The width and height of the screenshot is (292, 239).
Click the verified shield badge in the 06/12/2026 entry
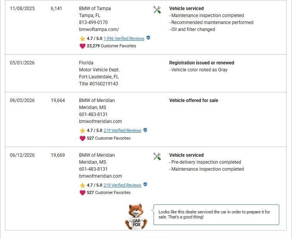[145, 184]
